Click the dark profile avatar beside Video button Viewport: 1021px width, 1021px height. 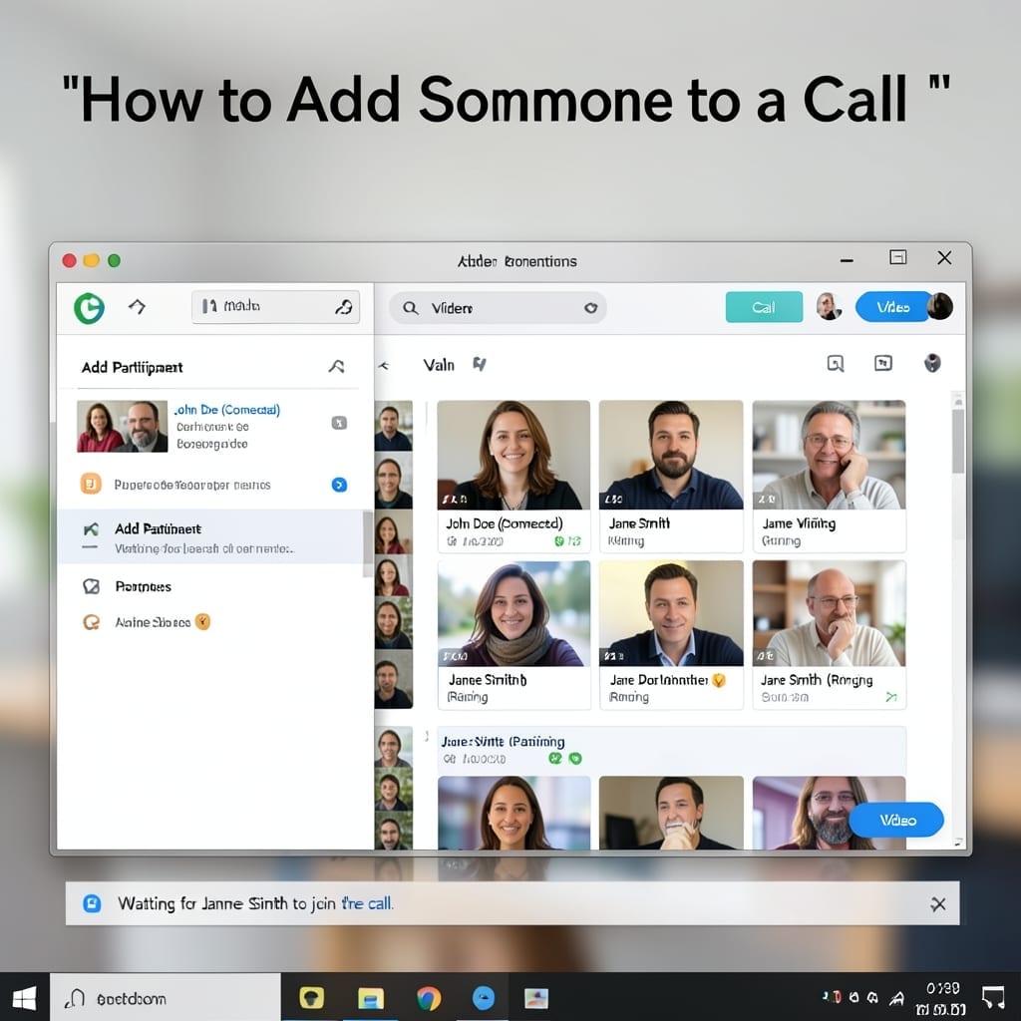(x=940, y=307)
